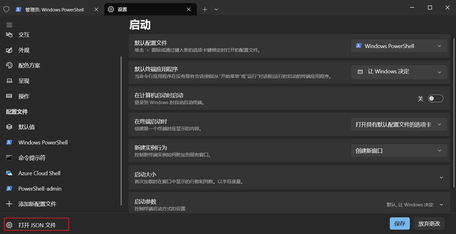Image resolution: width=456 pixels, height=234 pixels.
Task: Click the 操作 keyboard icon in sidebar
Action: 9,96
